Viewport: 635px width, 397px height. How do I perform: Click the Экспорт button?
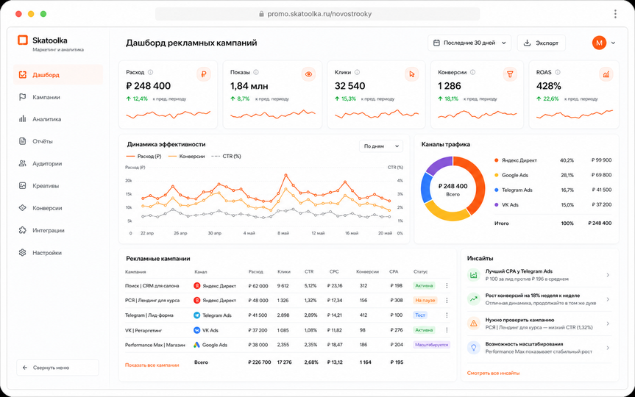tap(541, 43)
